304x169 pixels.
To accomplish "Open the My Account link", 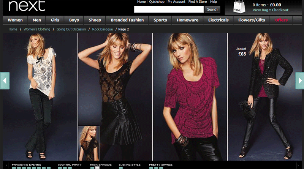I will [176, 2].
